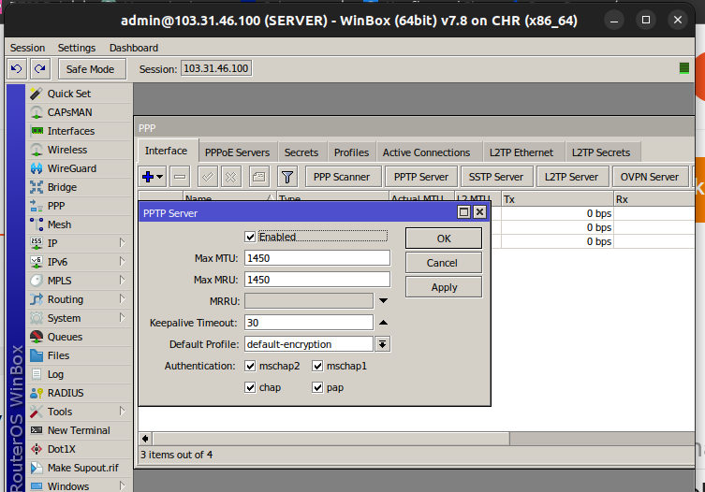Open the PPP sidebar entry
Viewport: 705px width, 492px height.
click(x=79, y=206)
